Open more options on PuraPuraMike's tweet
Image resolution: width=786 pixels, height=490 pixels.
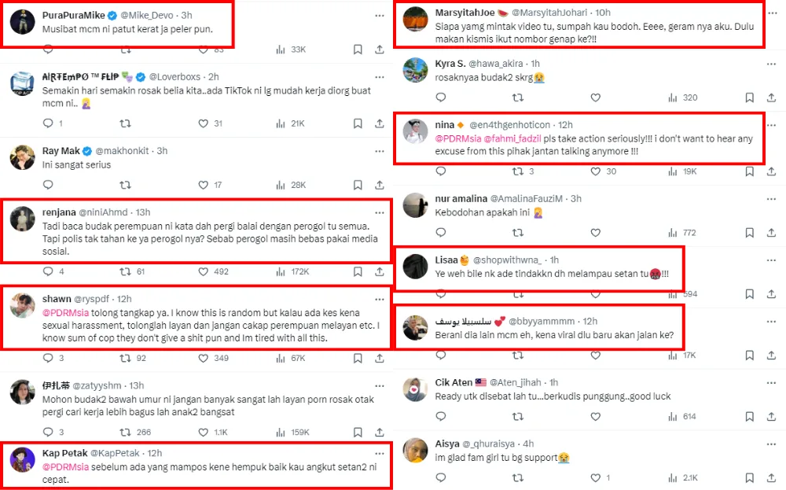point(380,14)
